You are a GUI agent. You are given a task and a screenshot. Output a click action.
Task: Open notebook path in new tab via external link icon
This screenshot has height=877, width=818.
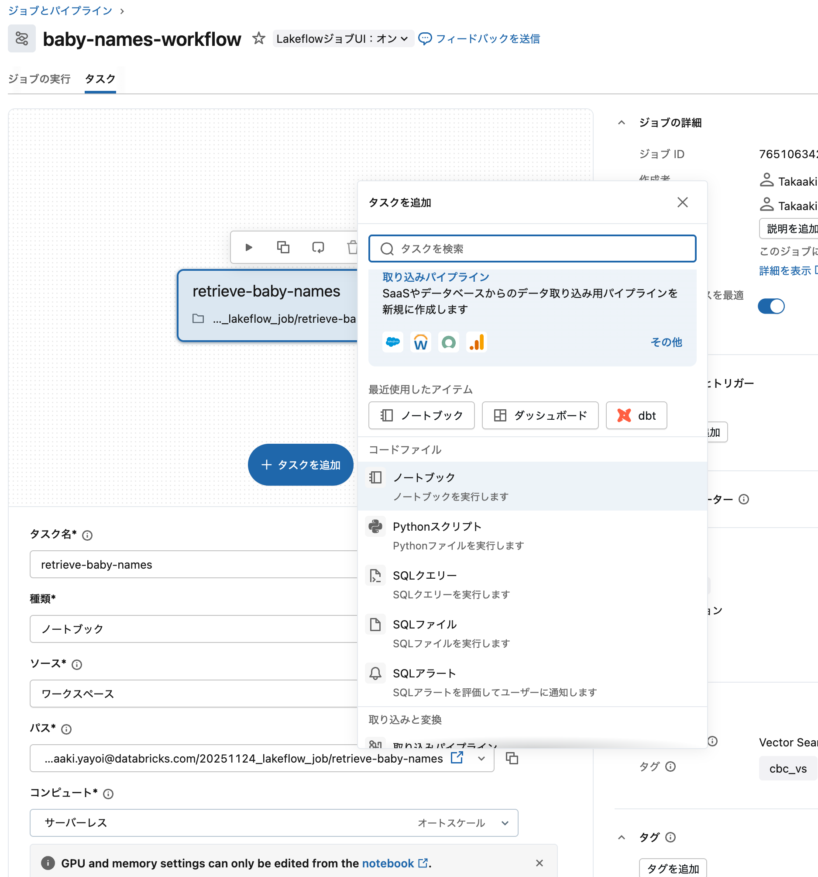coord(457,758)
